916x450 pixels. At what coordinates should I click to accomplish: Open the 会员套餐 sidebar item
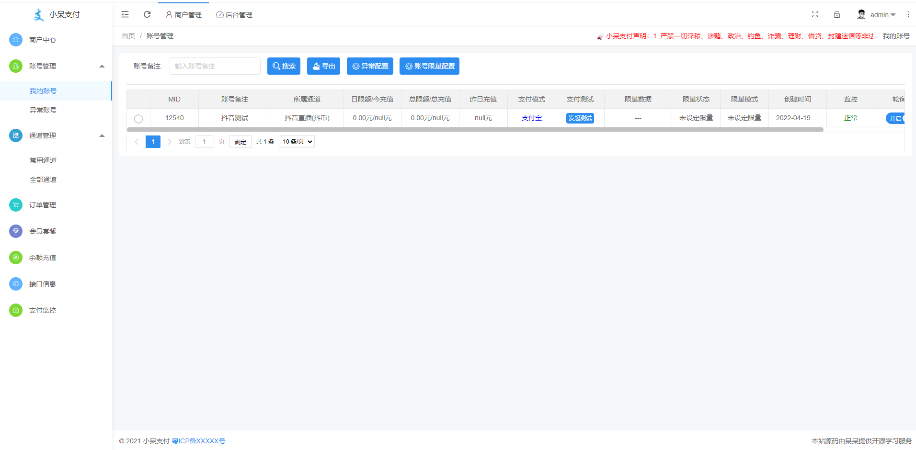click(42, 231)
